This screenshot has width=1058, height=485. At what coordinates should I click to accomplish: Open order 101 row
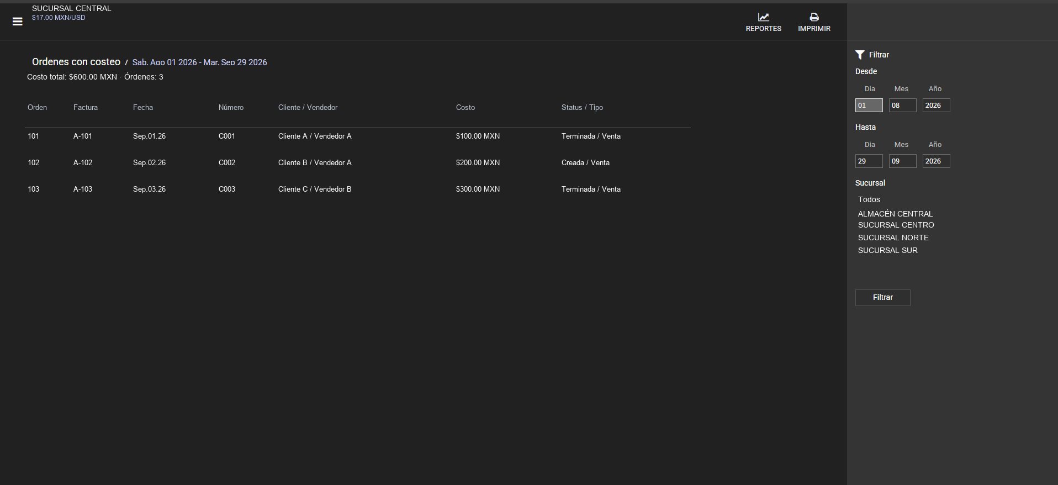point(358,136)
